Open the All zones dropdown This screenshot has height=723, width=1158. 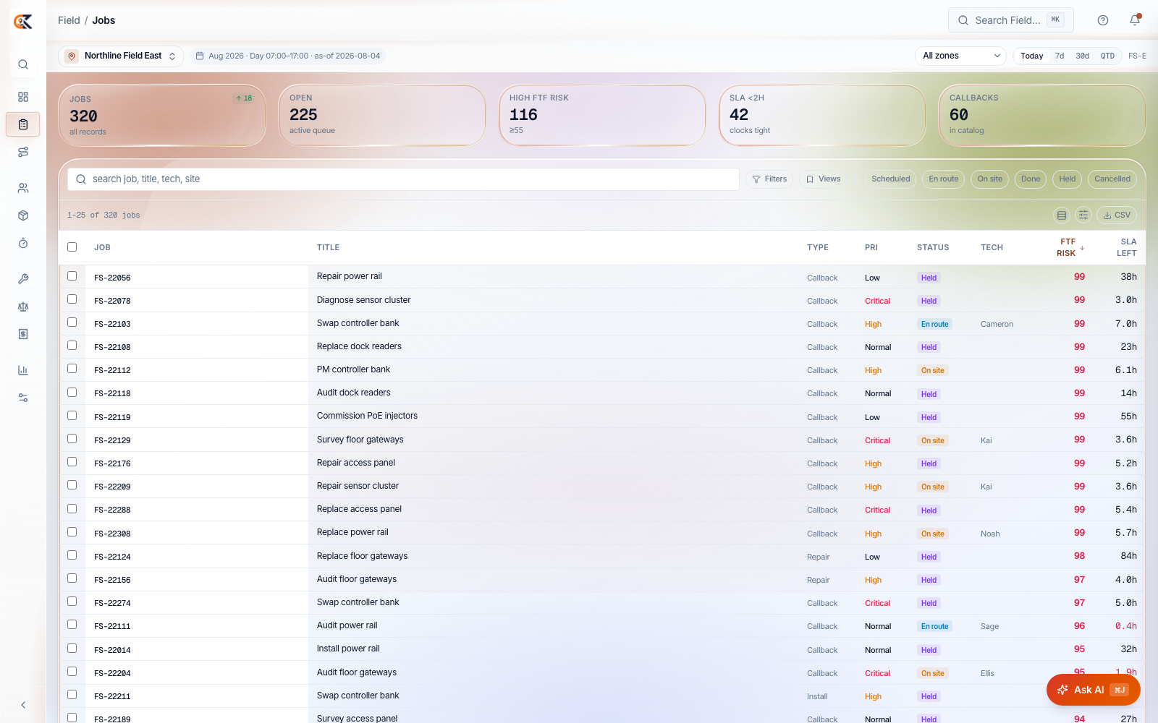961,56
